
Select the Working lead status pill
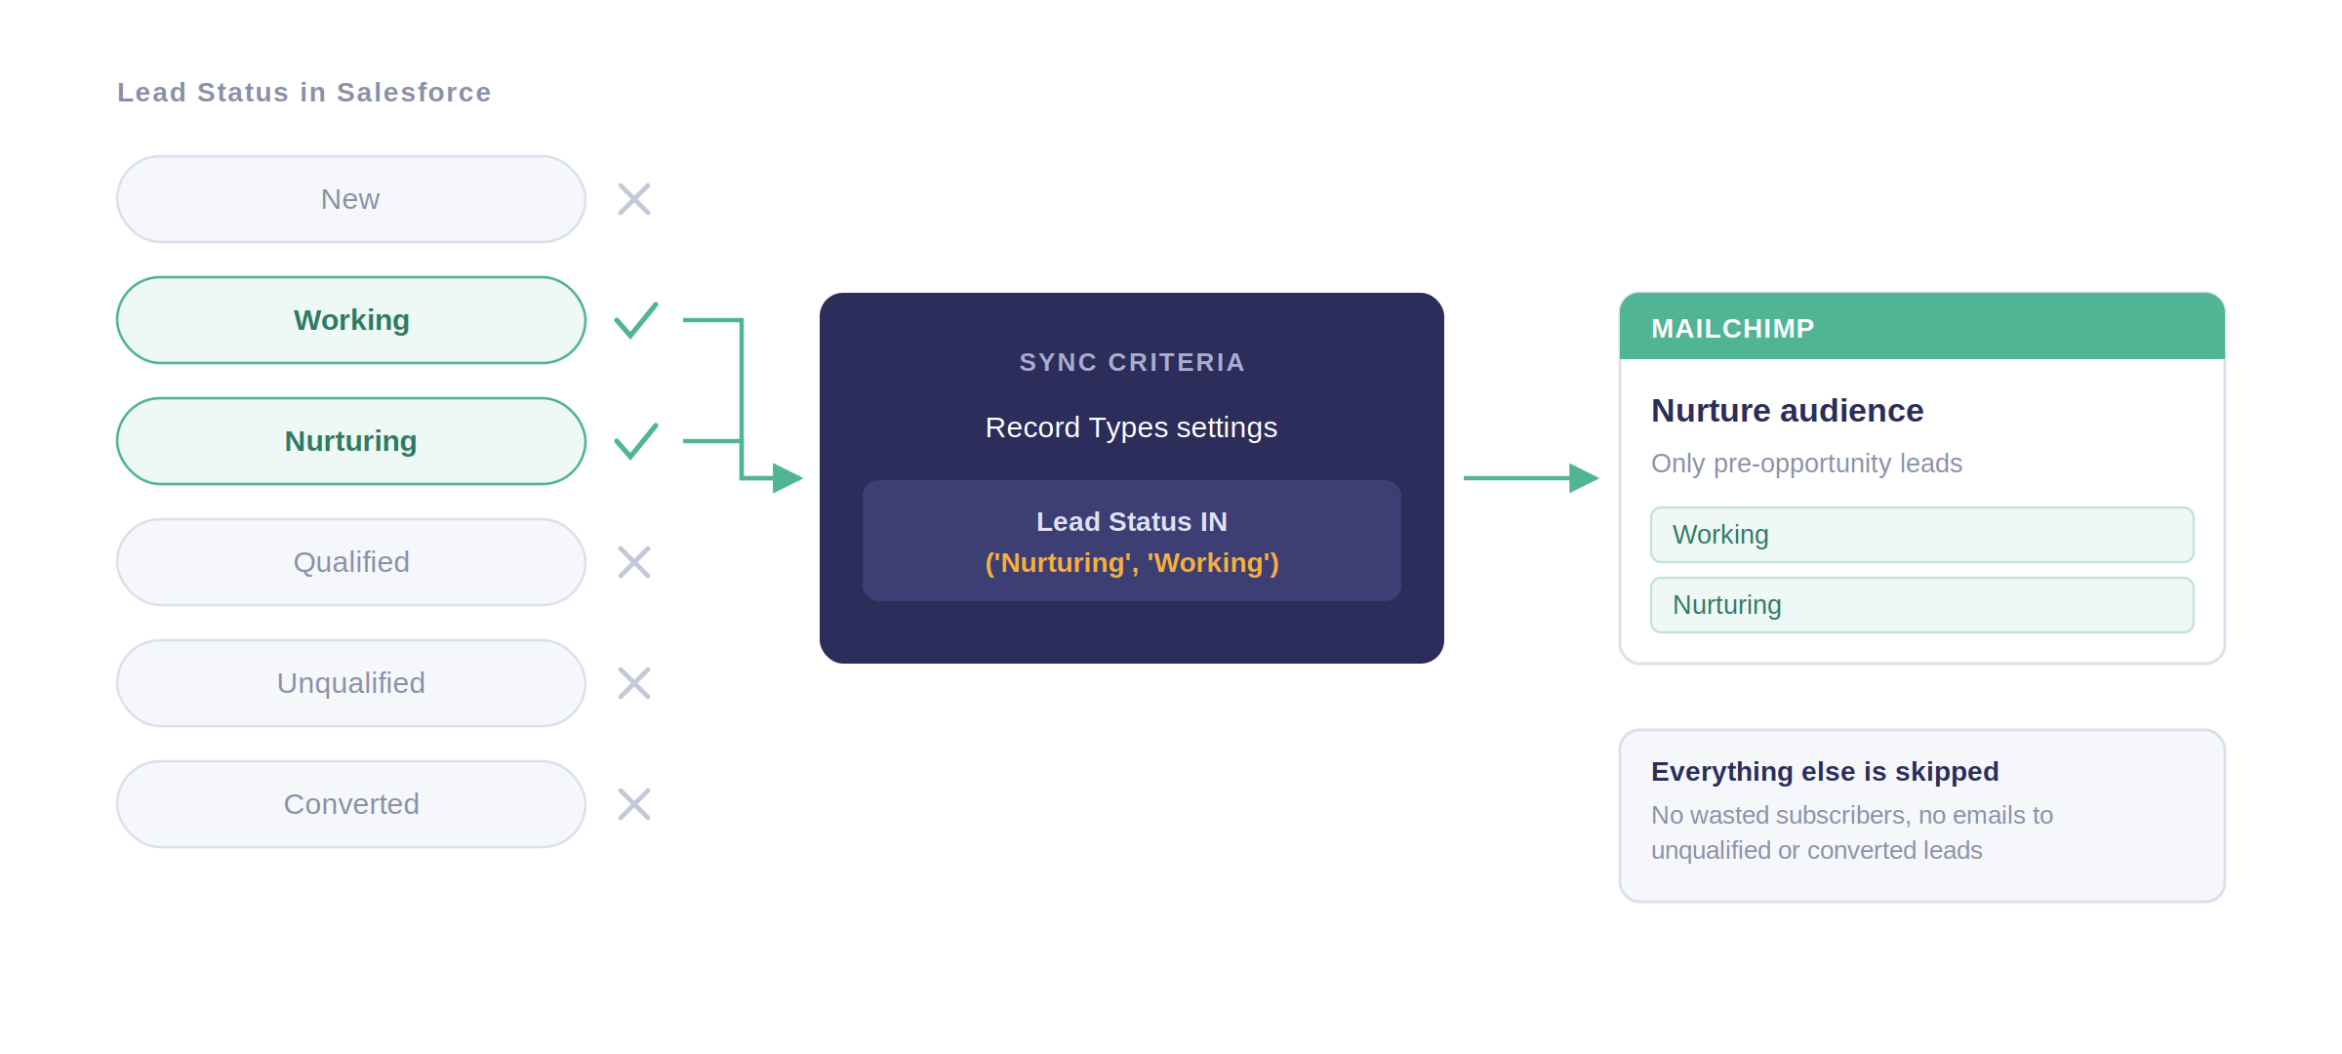pyautogui.click(x=351, y=320)
